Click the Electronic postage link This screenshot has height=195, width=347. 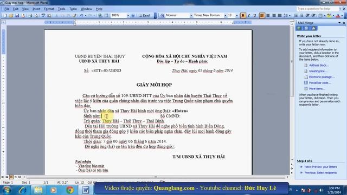tap(322, 77)
